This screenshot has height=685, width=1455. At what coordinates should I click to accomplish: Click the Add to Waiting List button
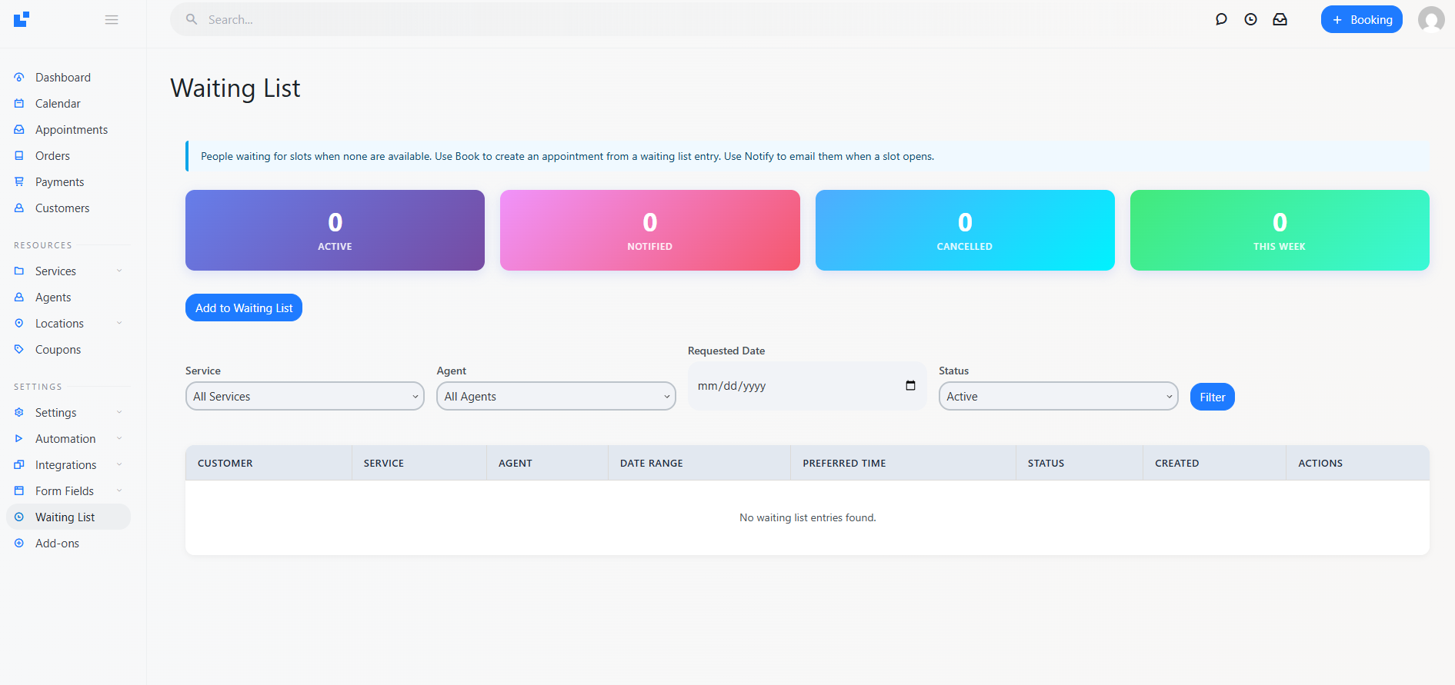244,308
